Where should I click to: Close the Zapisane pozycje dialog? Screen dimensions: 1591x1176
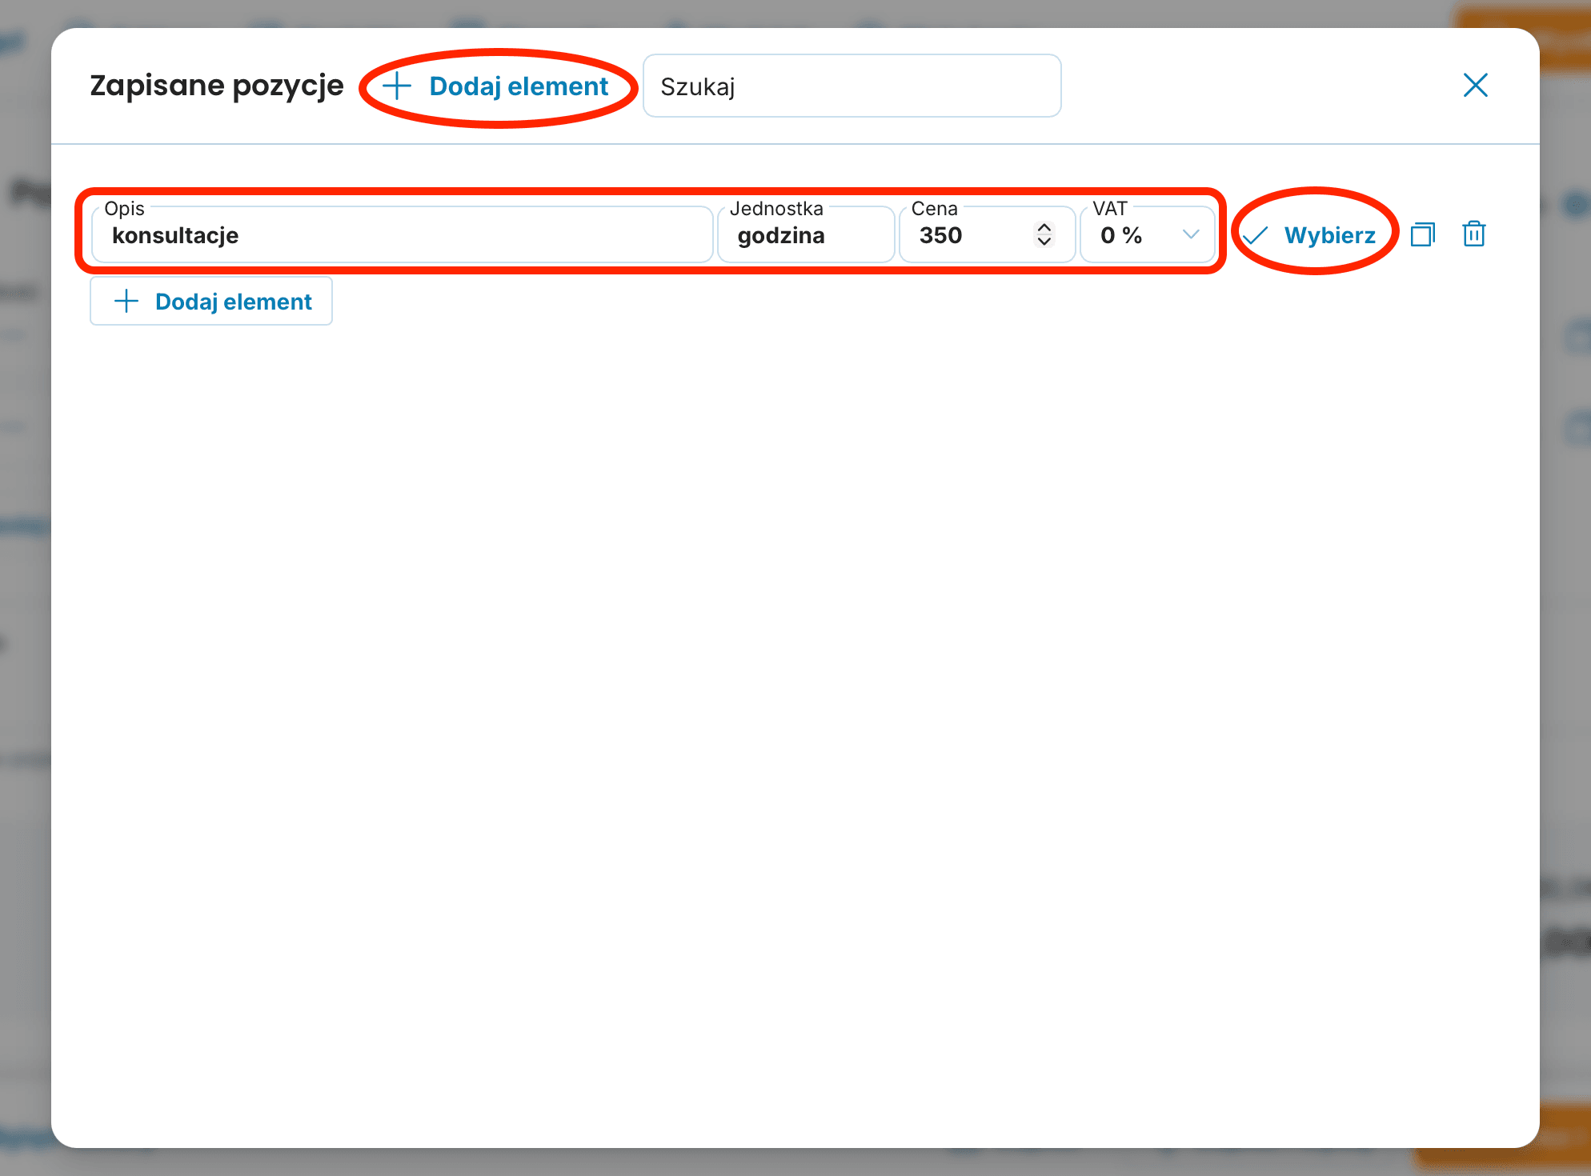point(1475,85)
